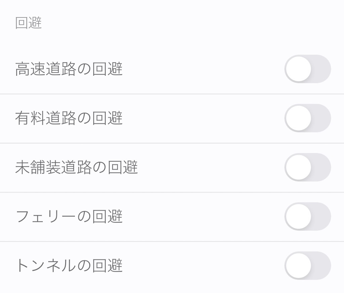Image resolution: width=344 pixels, height=293 pixels.
Task: Click the gray track of the フェリー toggle
Action: 321,216
